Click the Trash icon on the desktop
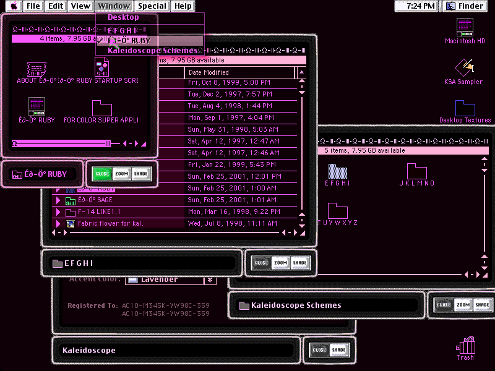This screenshot has height=371, width=495. [x=466, y=345]
